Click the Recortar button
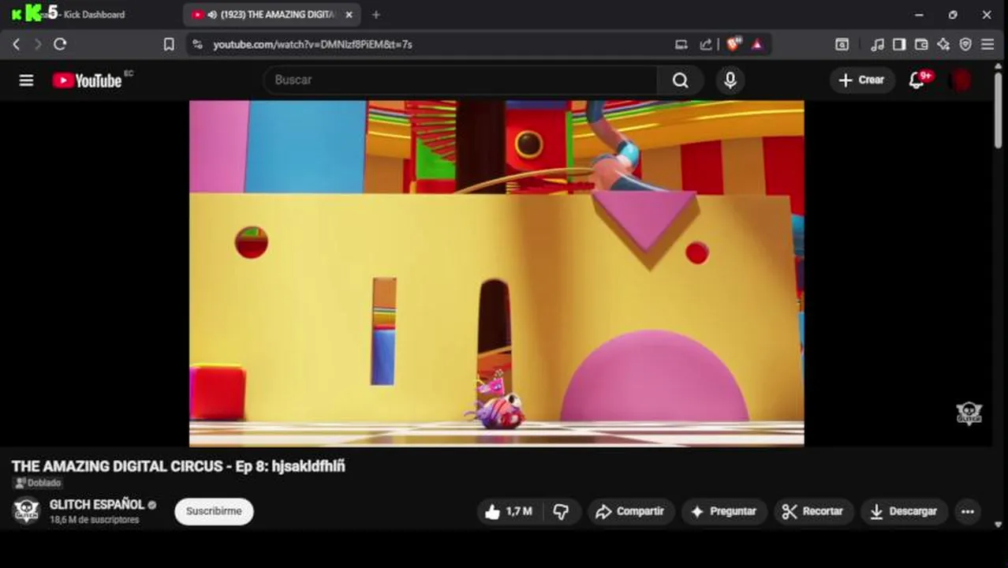The image size is (1008, 568). (814, 511)
